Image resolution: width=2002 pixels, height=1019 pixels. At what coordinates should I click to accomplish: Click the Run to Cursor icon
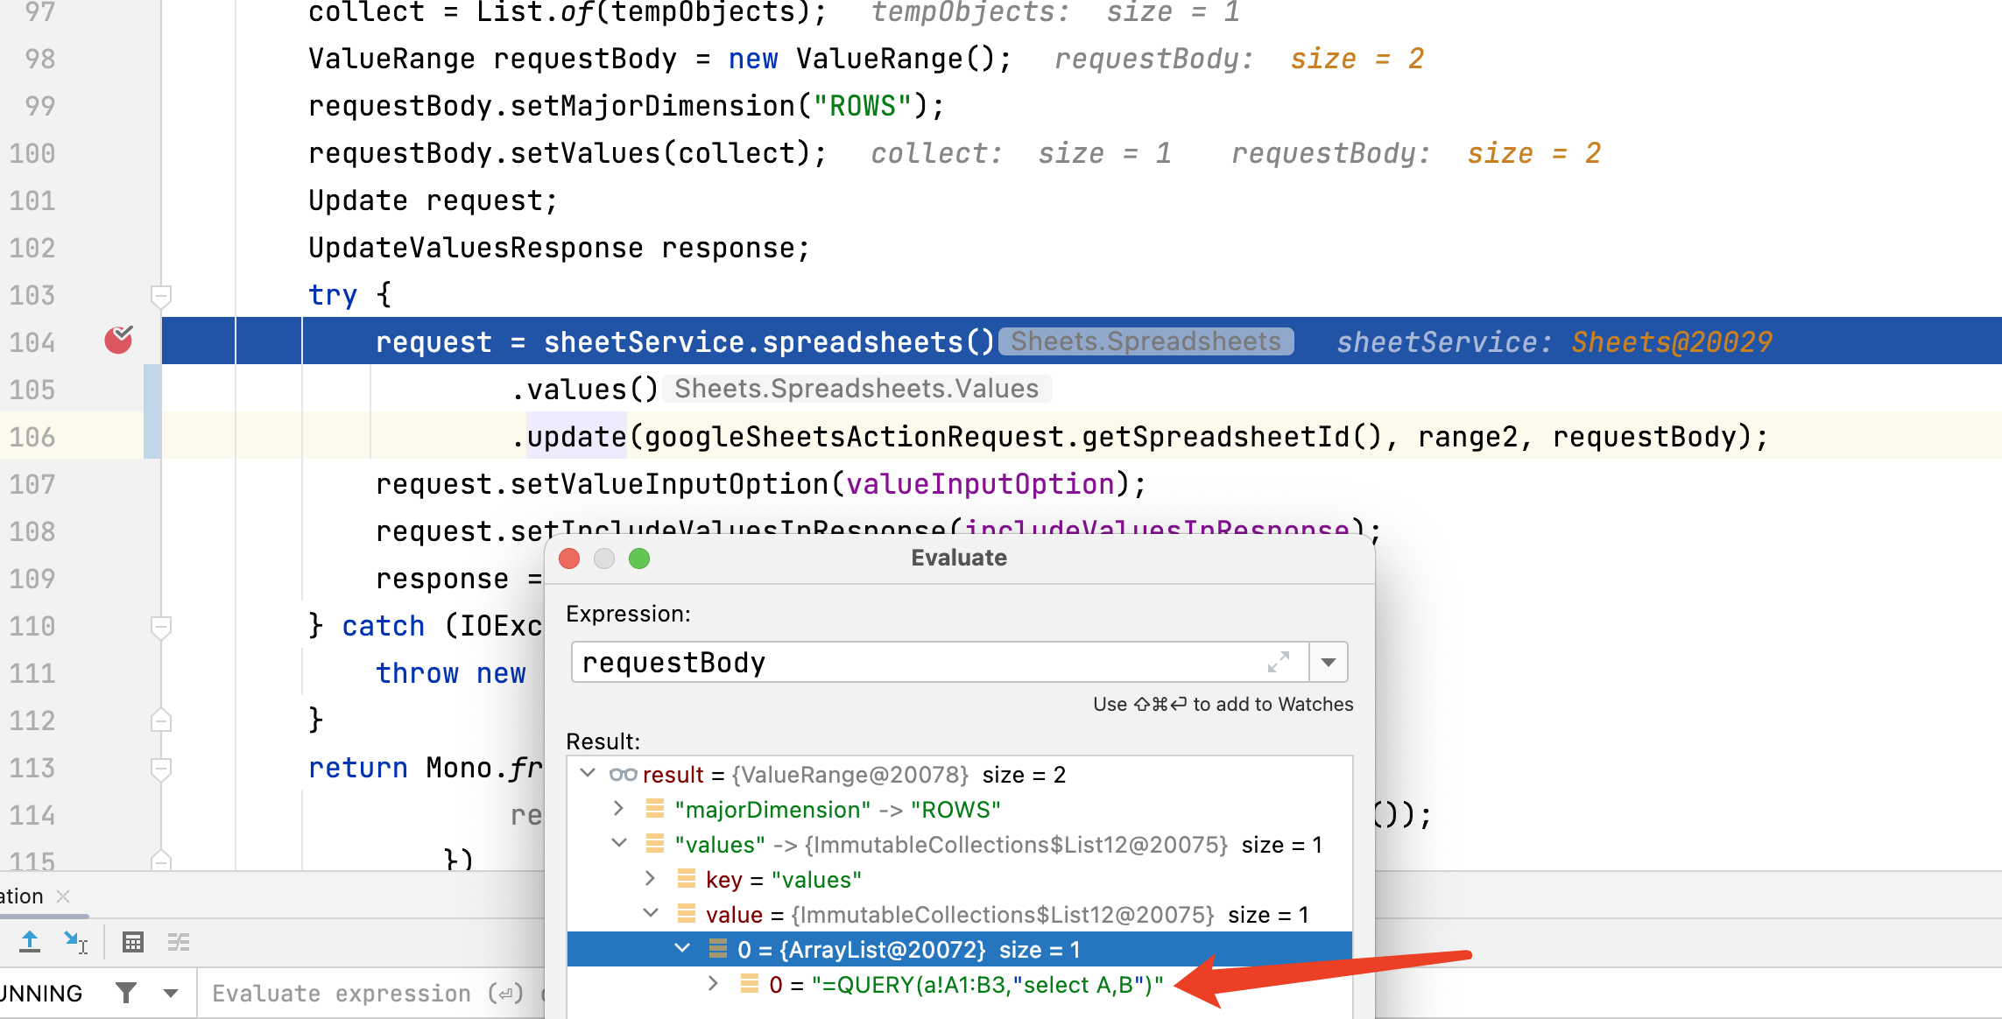(75, 942)
